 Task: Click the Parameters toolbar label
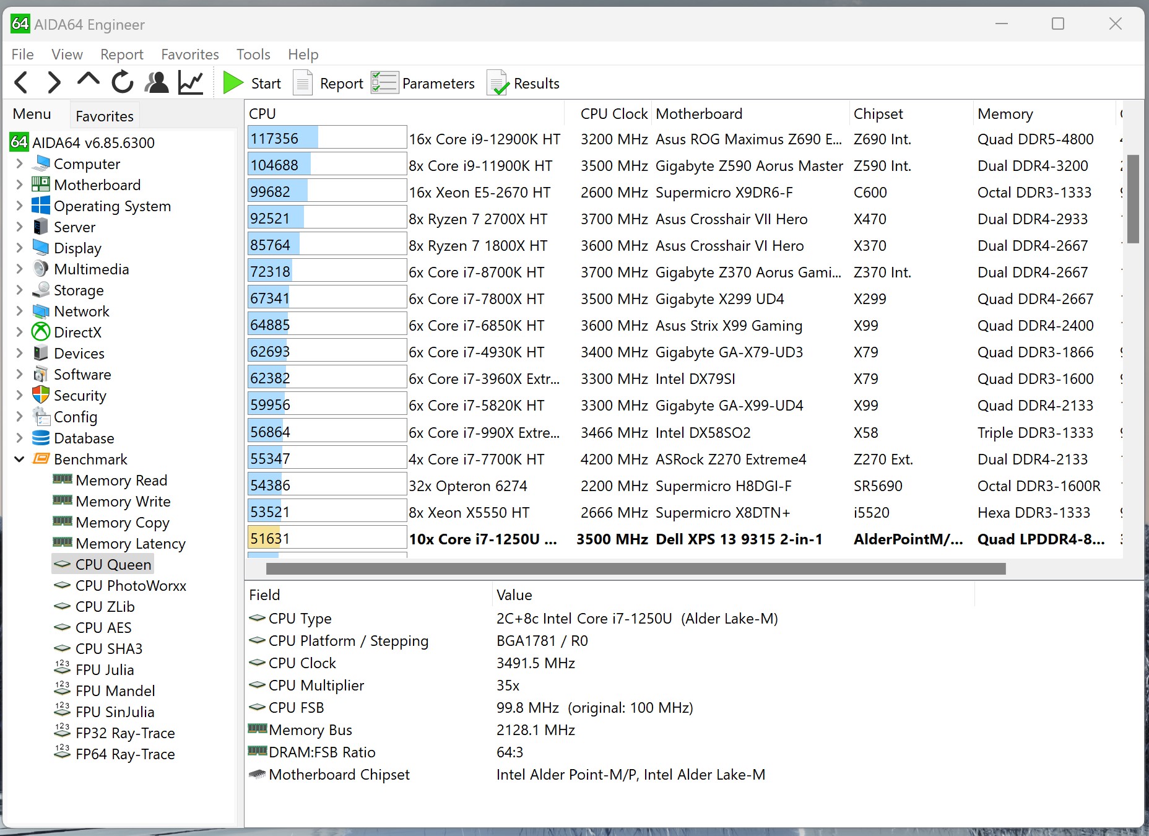coord(438,83)
